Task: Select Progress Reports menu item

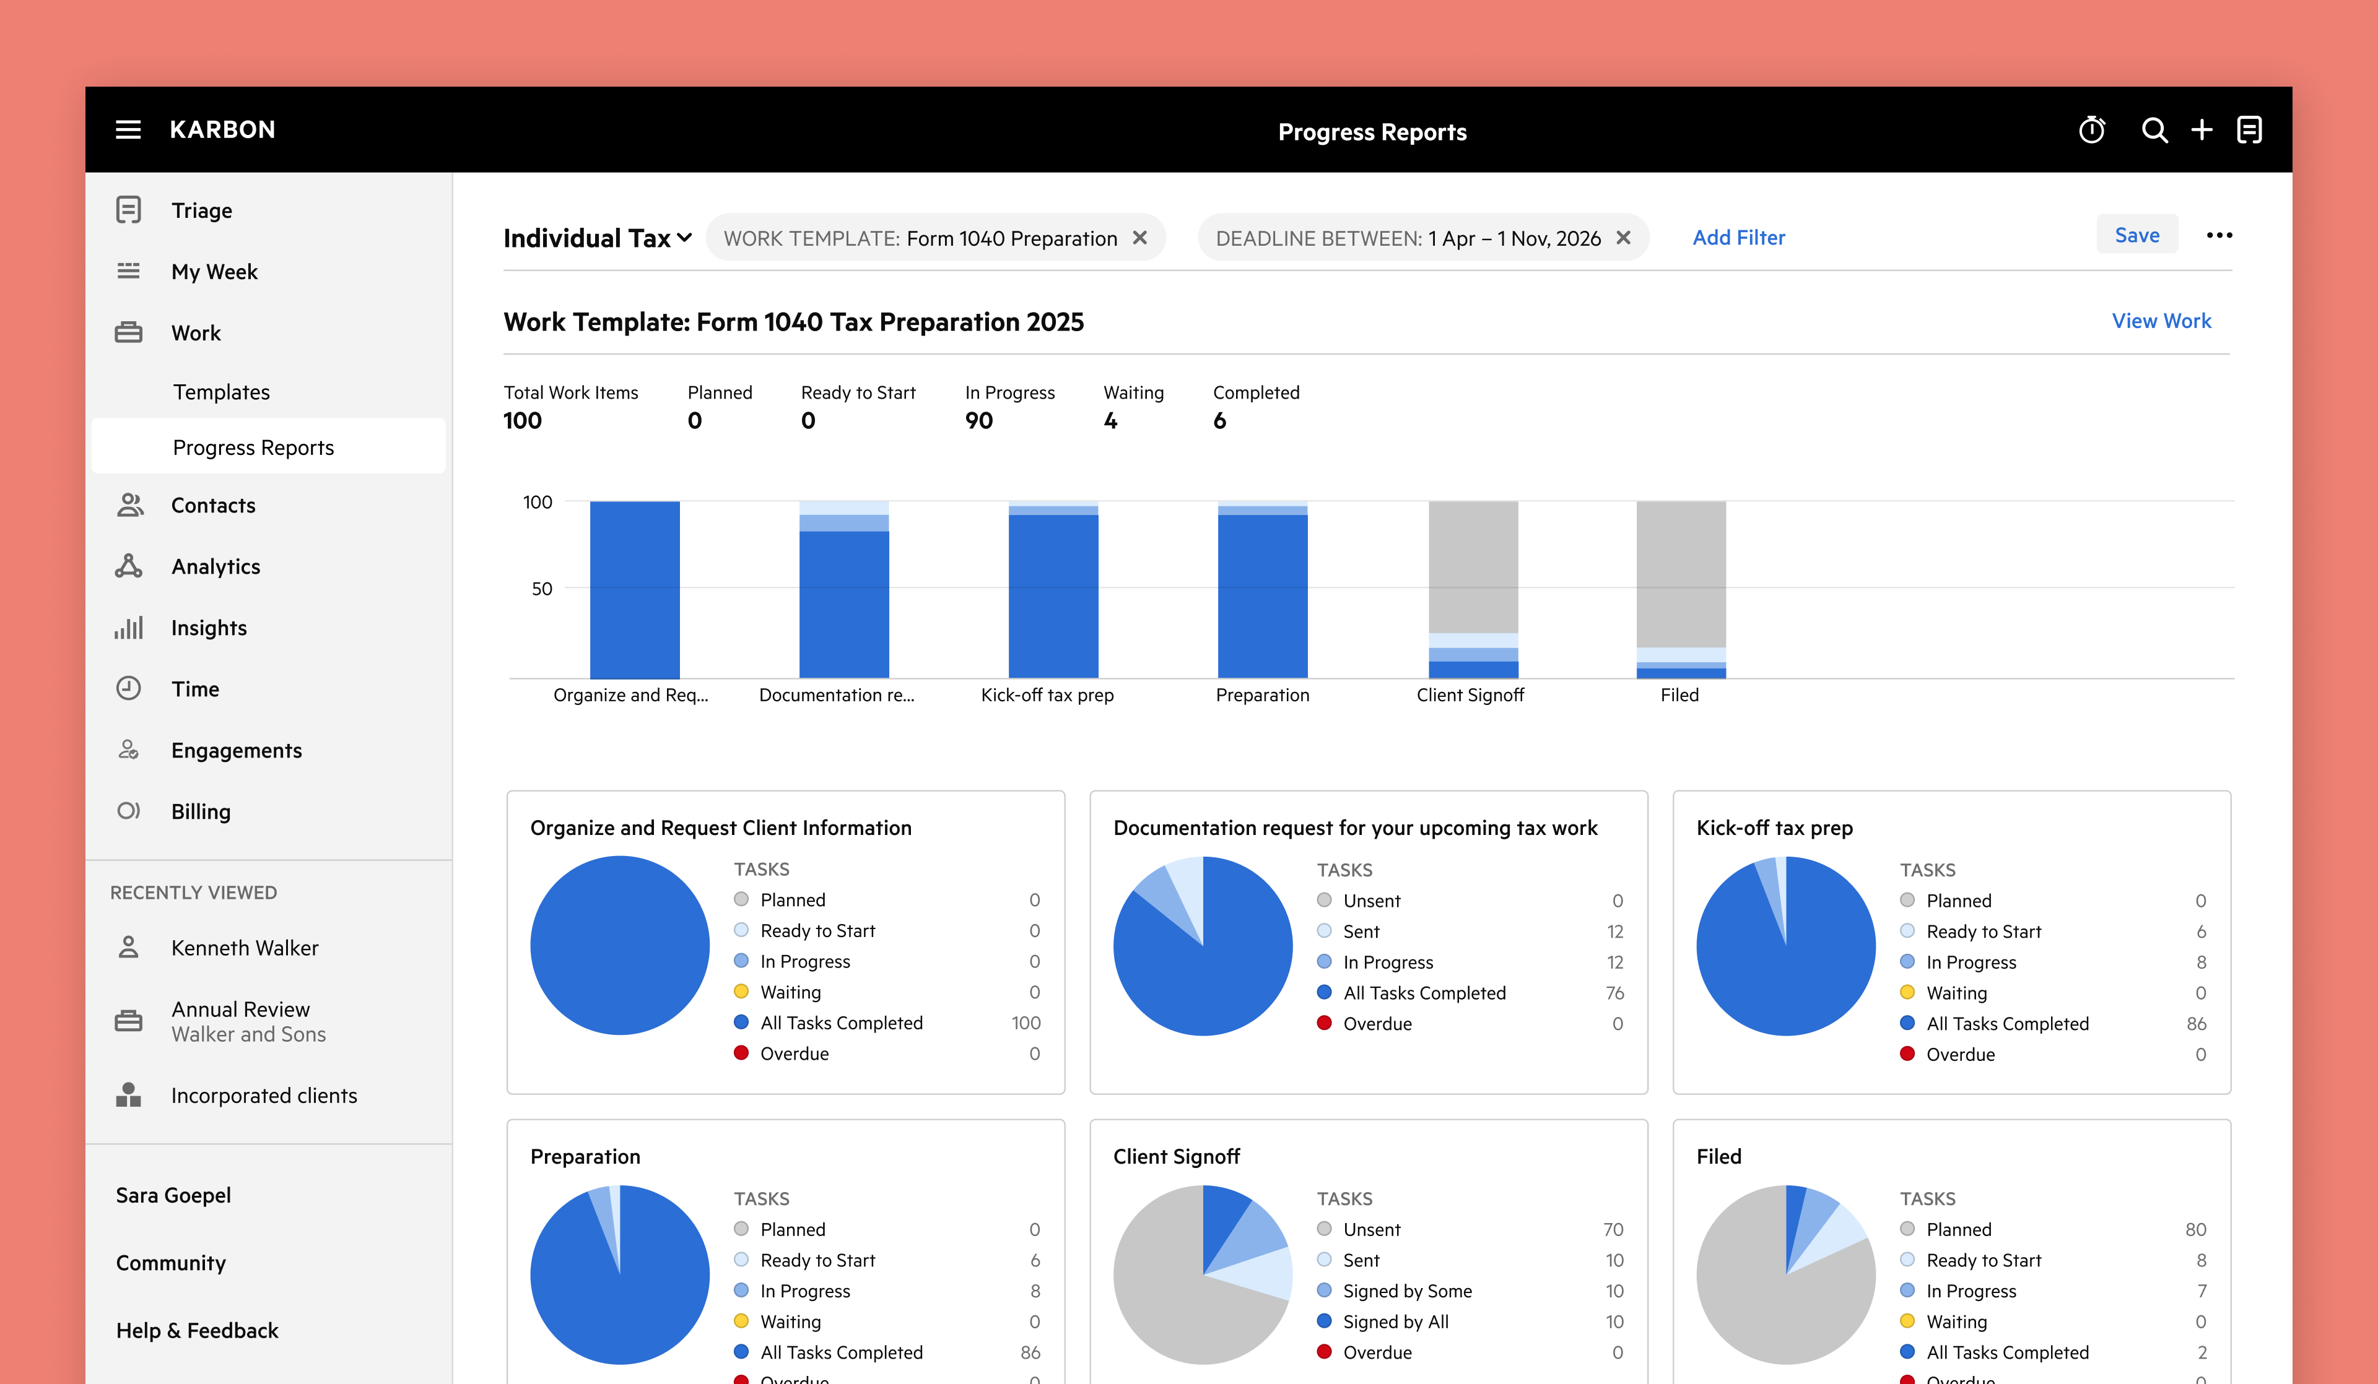Action: [x=253, y=447]
